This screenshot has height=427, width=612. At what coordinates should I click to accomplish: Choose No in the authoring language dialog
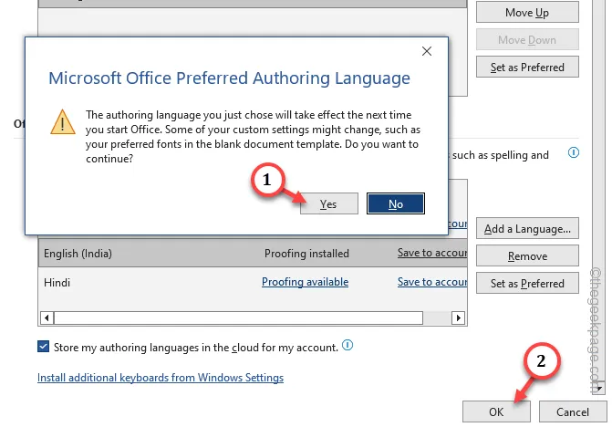pos(395,203)
